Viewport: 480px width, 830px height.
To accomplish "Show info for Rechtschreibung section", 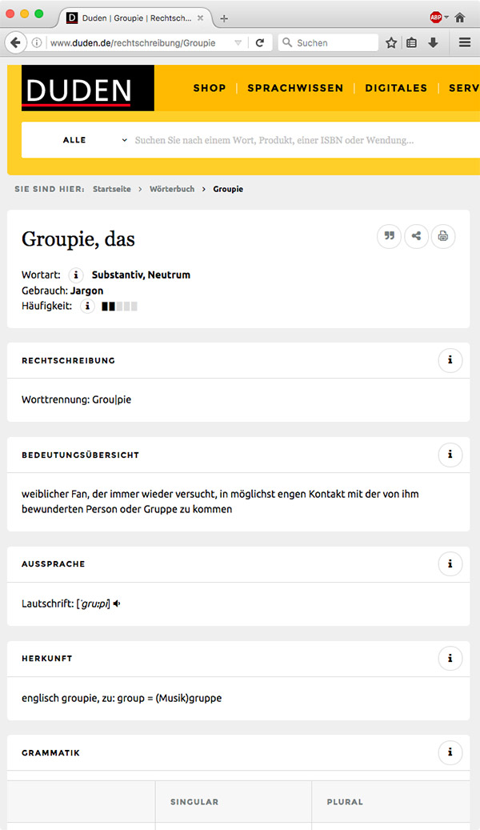I will tap(450, 360).
